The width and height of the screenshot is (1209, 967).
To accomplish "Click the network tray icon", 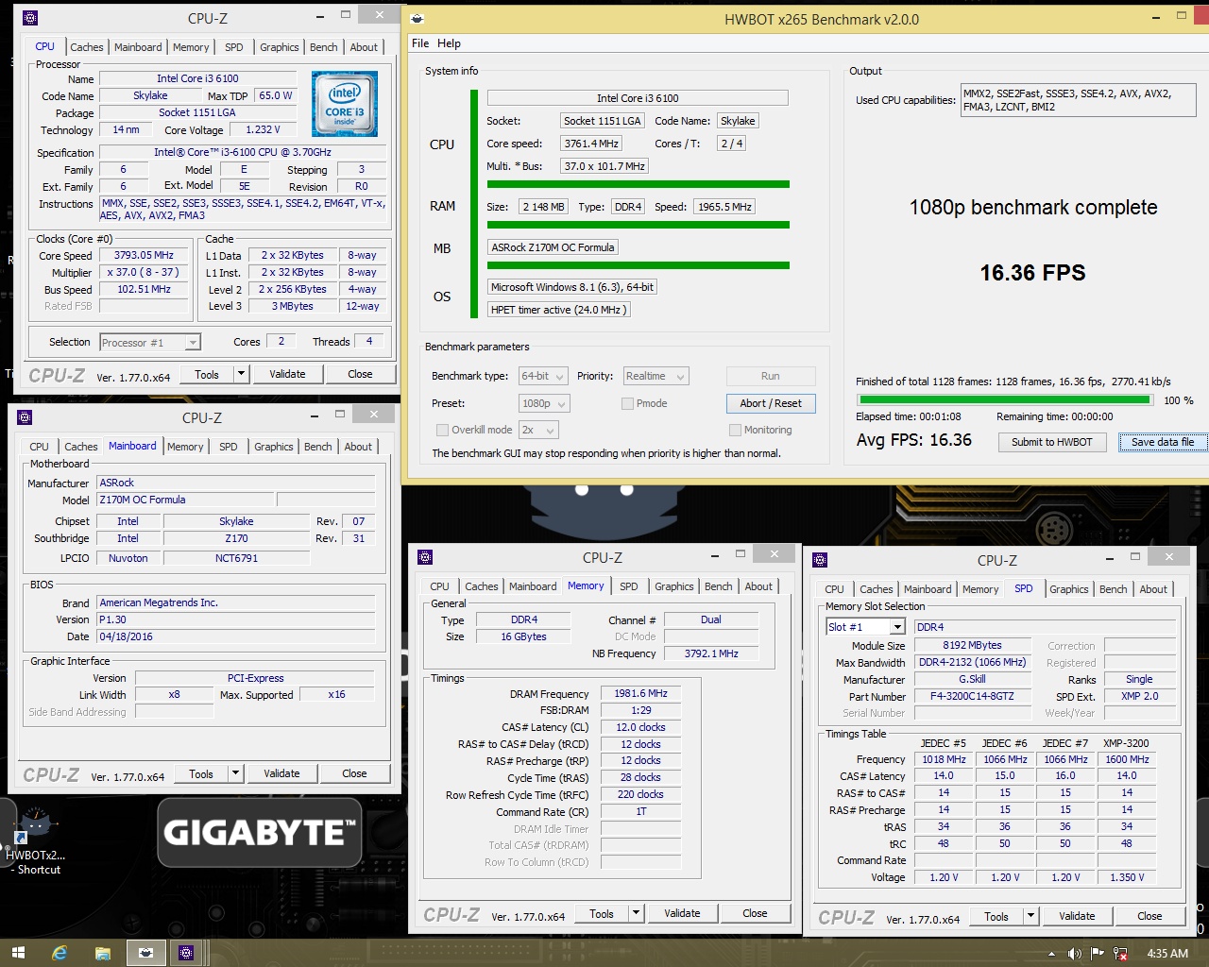I will tap(1121, 954).
